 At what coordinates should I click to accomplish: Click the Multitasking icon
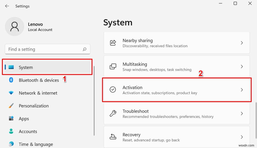113,66
